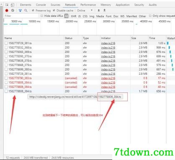Click file icon of 1582778699_380.ts
The height and width of the screenshot is (160, 175).
tap(6, 69)
